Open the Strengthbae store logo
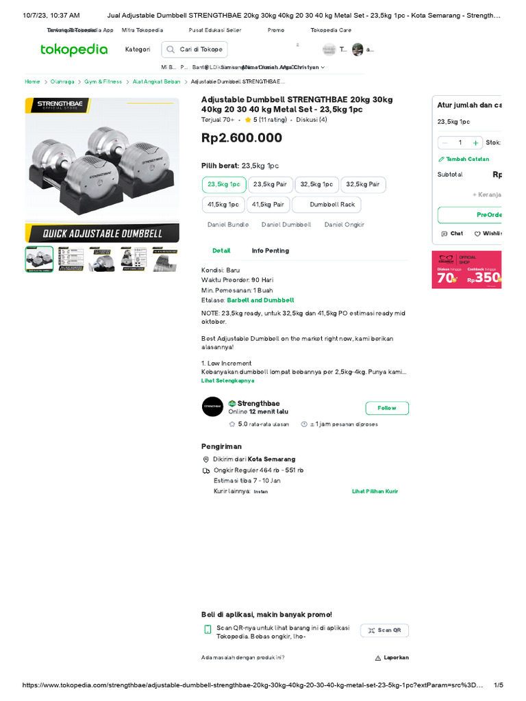The height and width of the screenshot is (701, 526). tap(212, 407)
